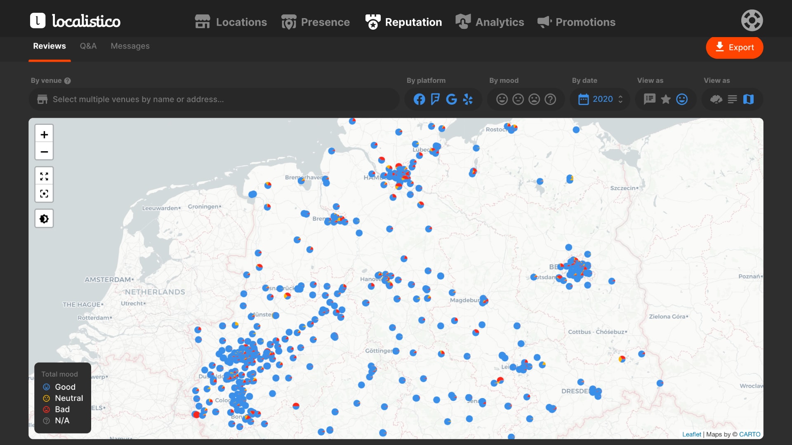Switch to list view icon
This screenshot has width=792, height=445.
732,99
